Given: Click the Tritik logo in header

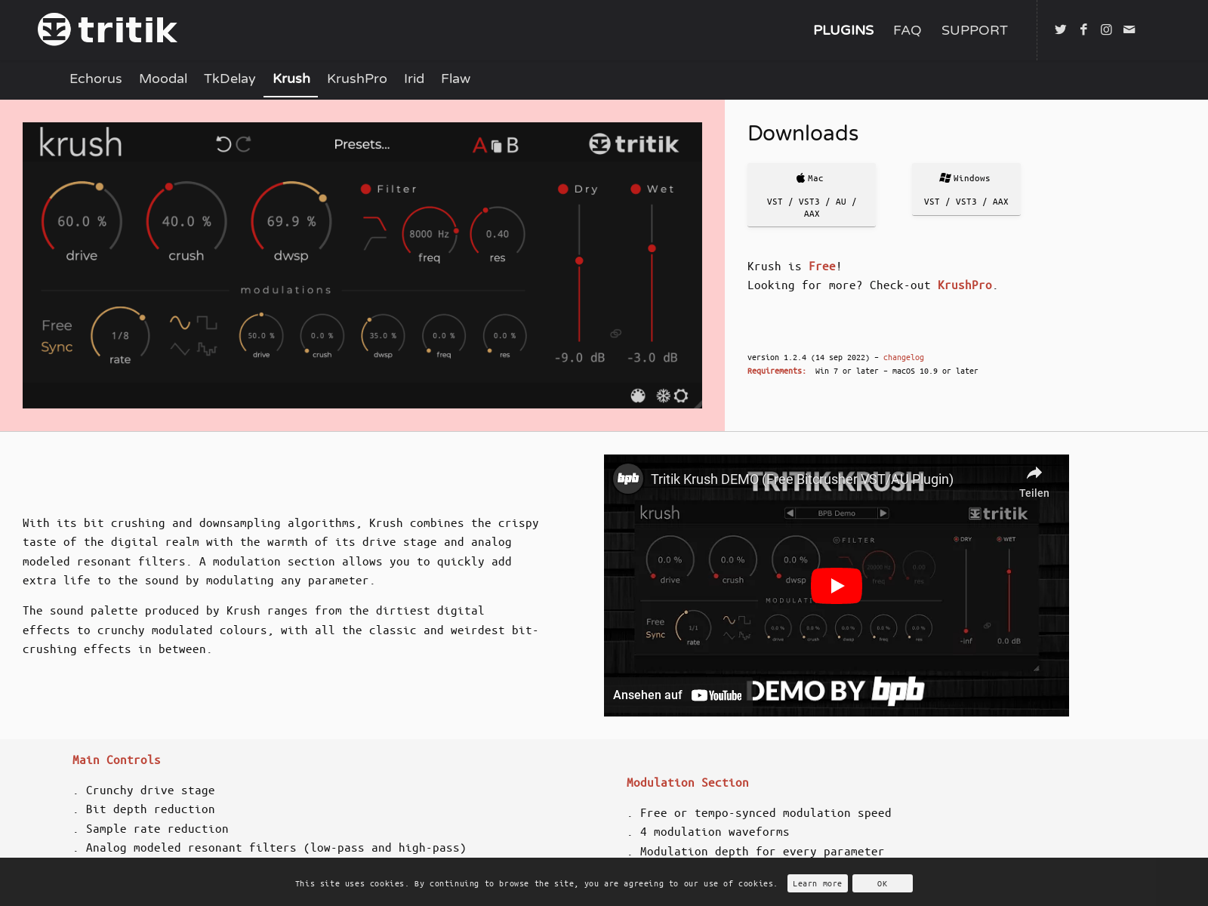Looking at the screenshot, I should coord(107,29).
